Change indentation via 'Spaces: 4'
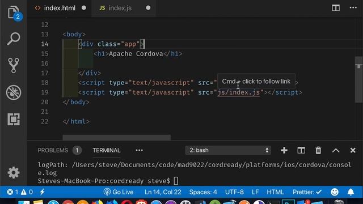The image size is (363, 204). pos(203,192)
